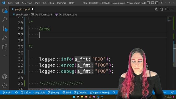Open Firefox from the taskbar
This screenshot has width=176, height=99.
click(x=86, y=97)
